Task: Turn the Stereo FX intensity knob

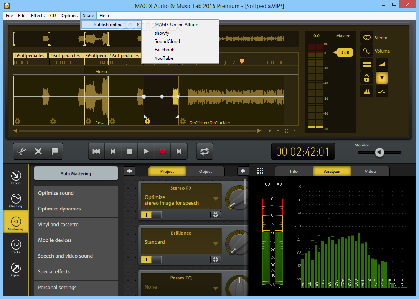Action: [238, 198]
